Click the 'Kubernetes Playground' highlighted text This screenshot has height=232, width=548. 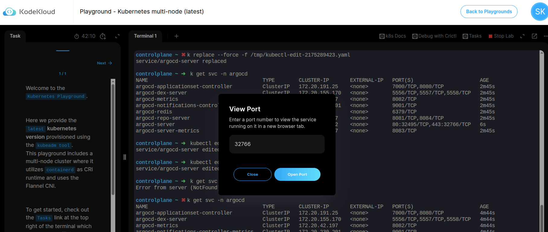tap(56, 96)
